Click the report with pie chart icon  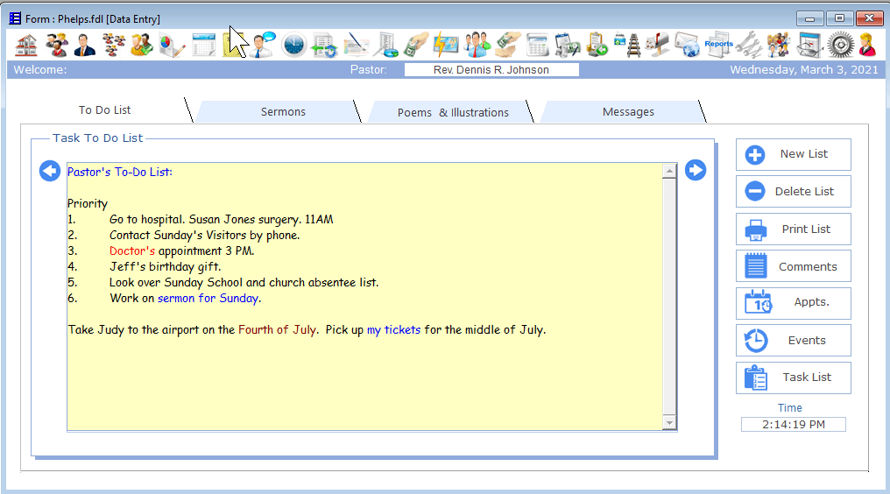[386, 45]
